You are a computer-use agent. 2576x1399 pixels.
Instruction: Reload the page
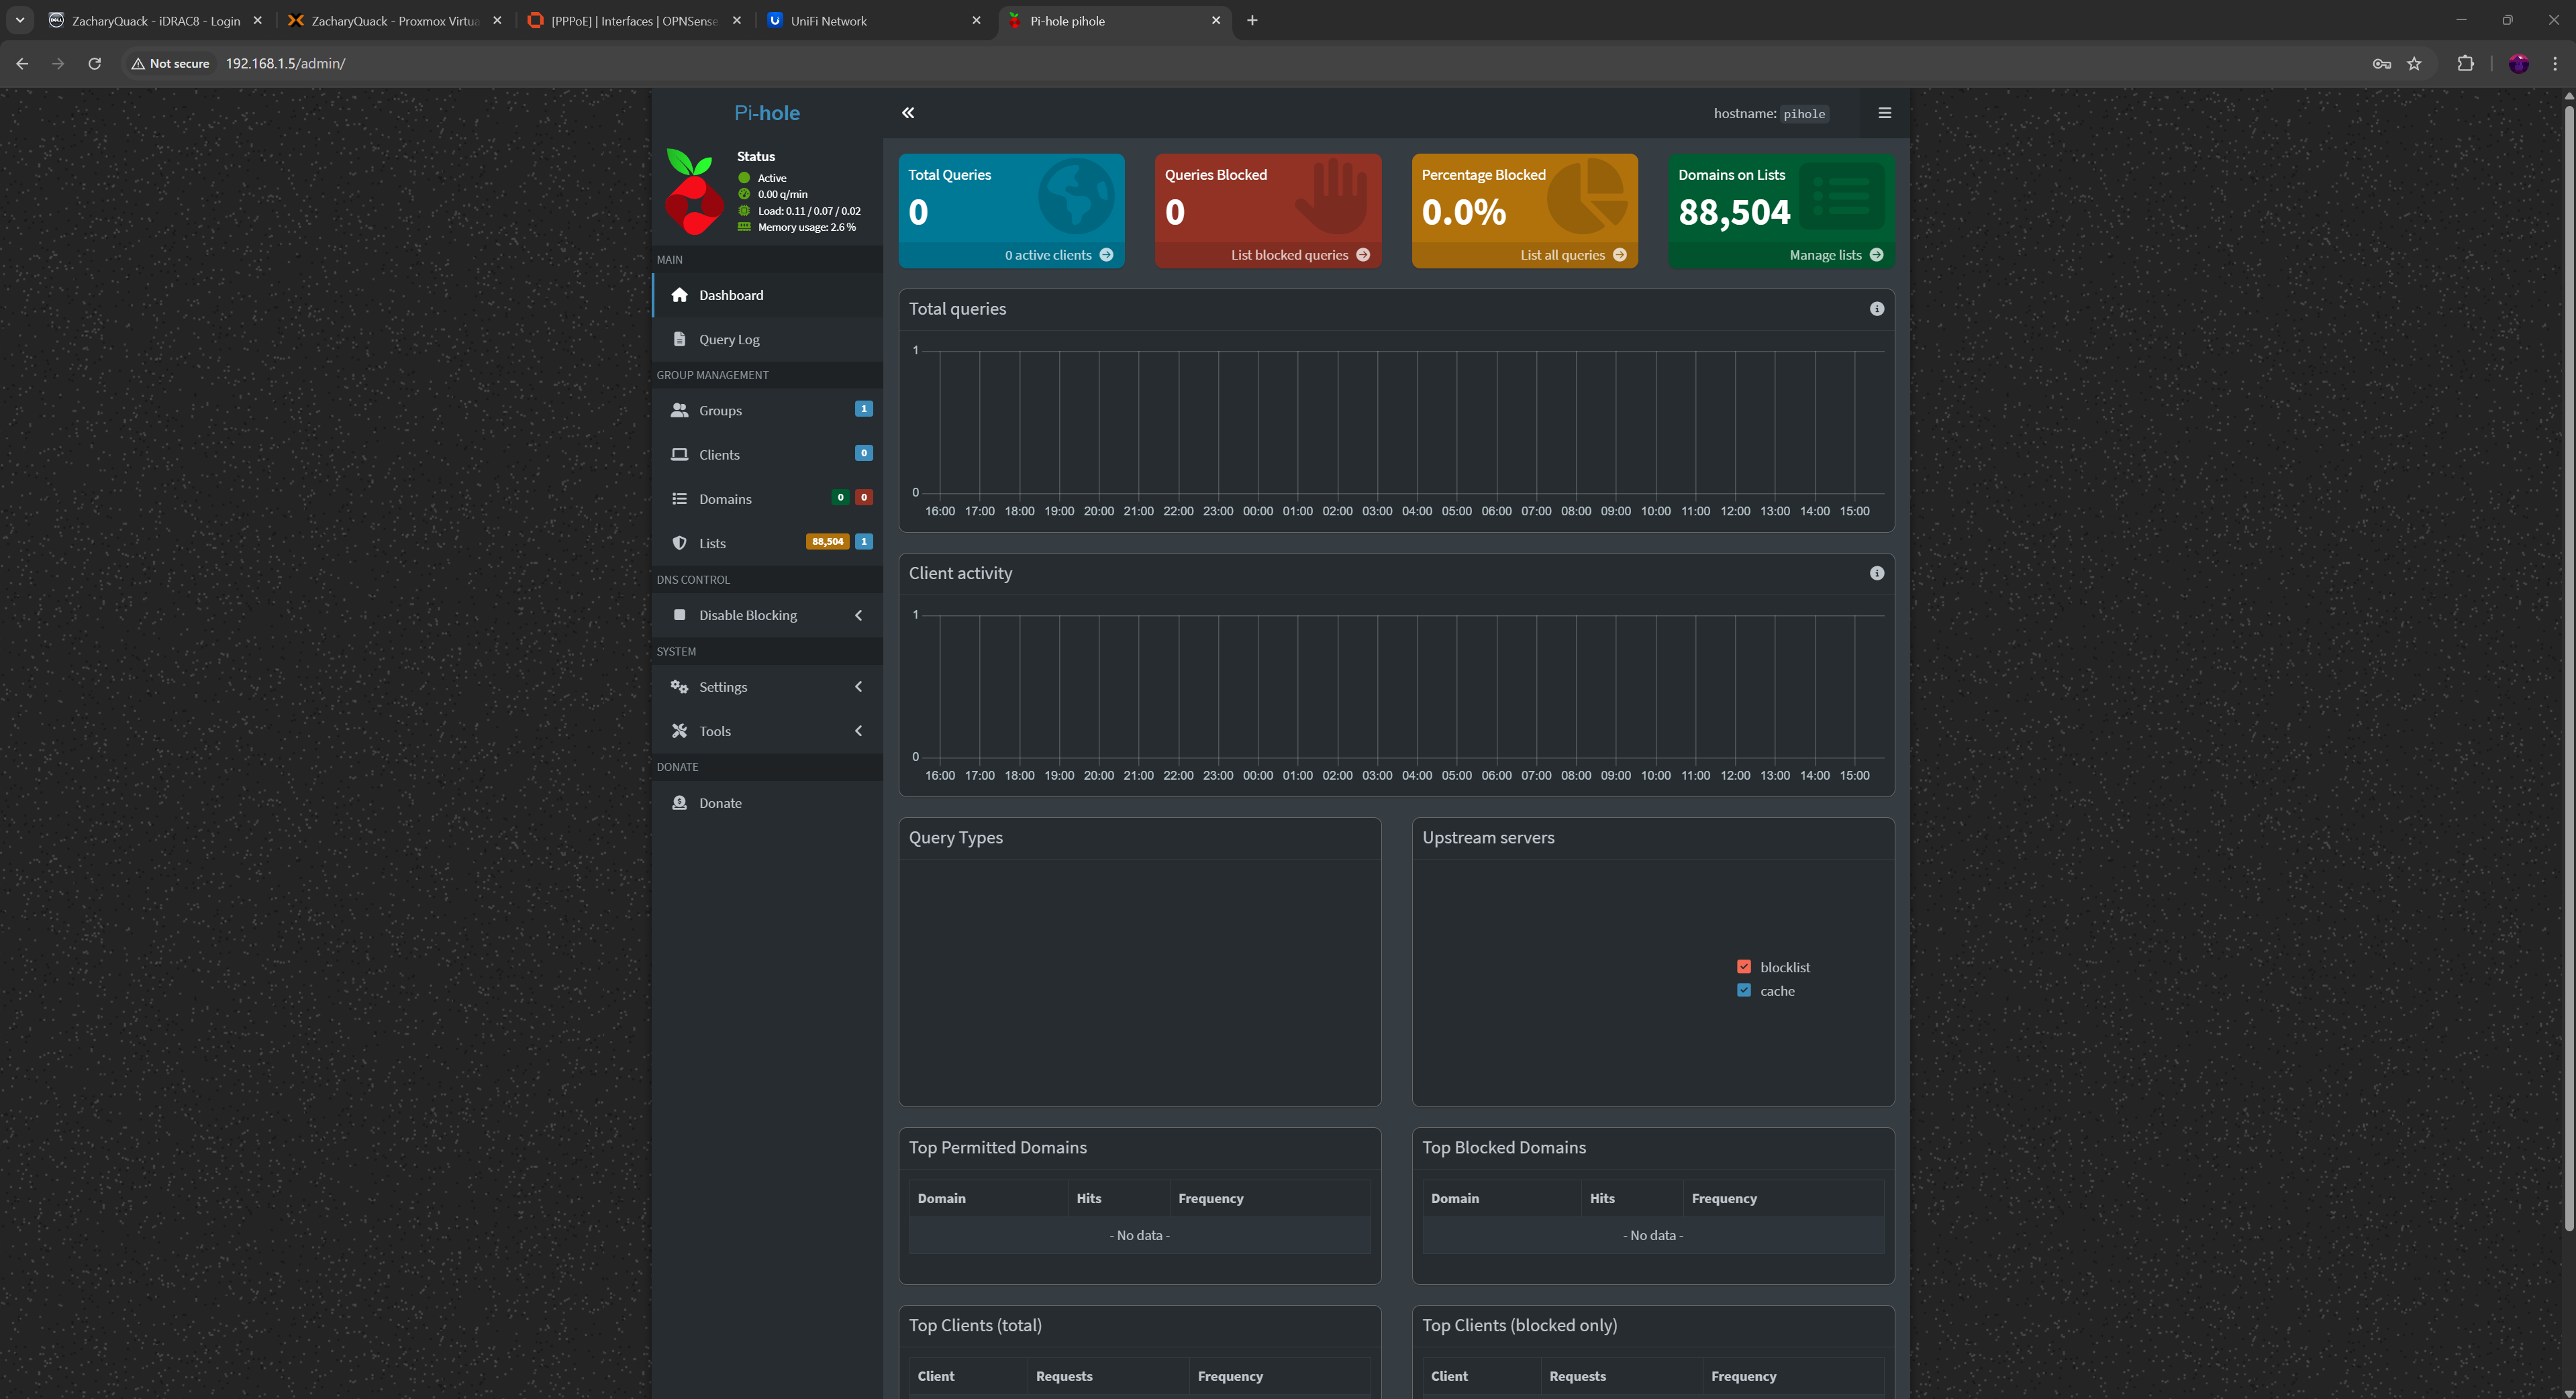tap(94, 64)
